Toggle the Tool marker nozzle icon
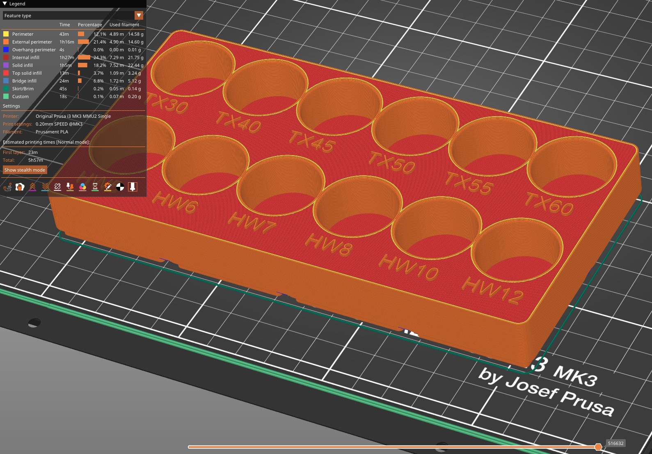The height and width of the screenshot is (454, 652). click(x=133, y=187)
